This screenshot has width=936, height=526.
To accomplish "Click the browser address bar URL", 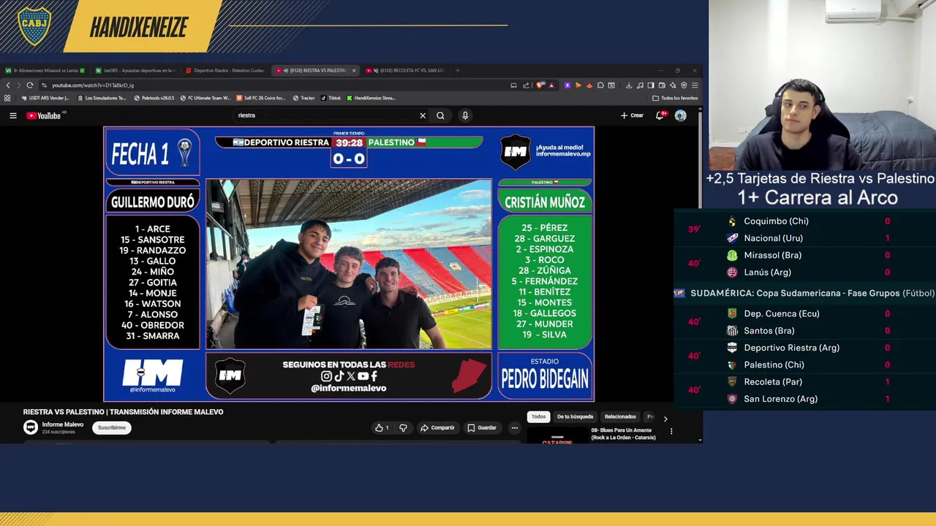I will 93,85.
